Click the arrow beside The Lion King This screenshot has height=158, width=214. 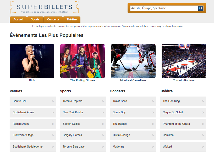coord(203,101)
